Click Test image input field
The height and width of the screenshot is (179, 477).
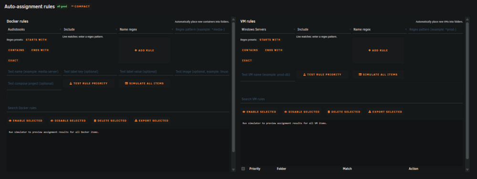coord(202,71)
